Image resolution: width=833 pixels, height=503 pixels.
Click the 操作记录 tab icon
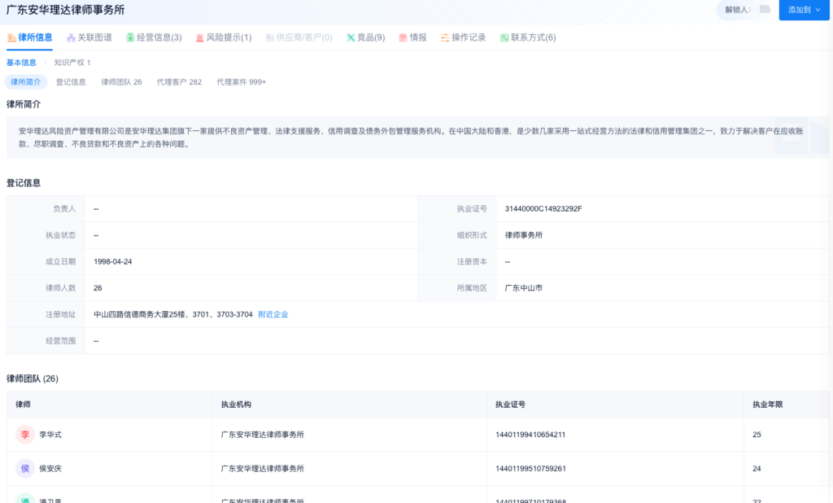pos(445,37)
